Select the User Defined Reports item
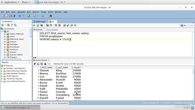The width and height of the screenshot is (195, 110). pos(16,81)
